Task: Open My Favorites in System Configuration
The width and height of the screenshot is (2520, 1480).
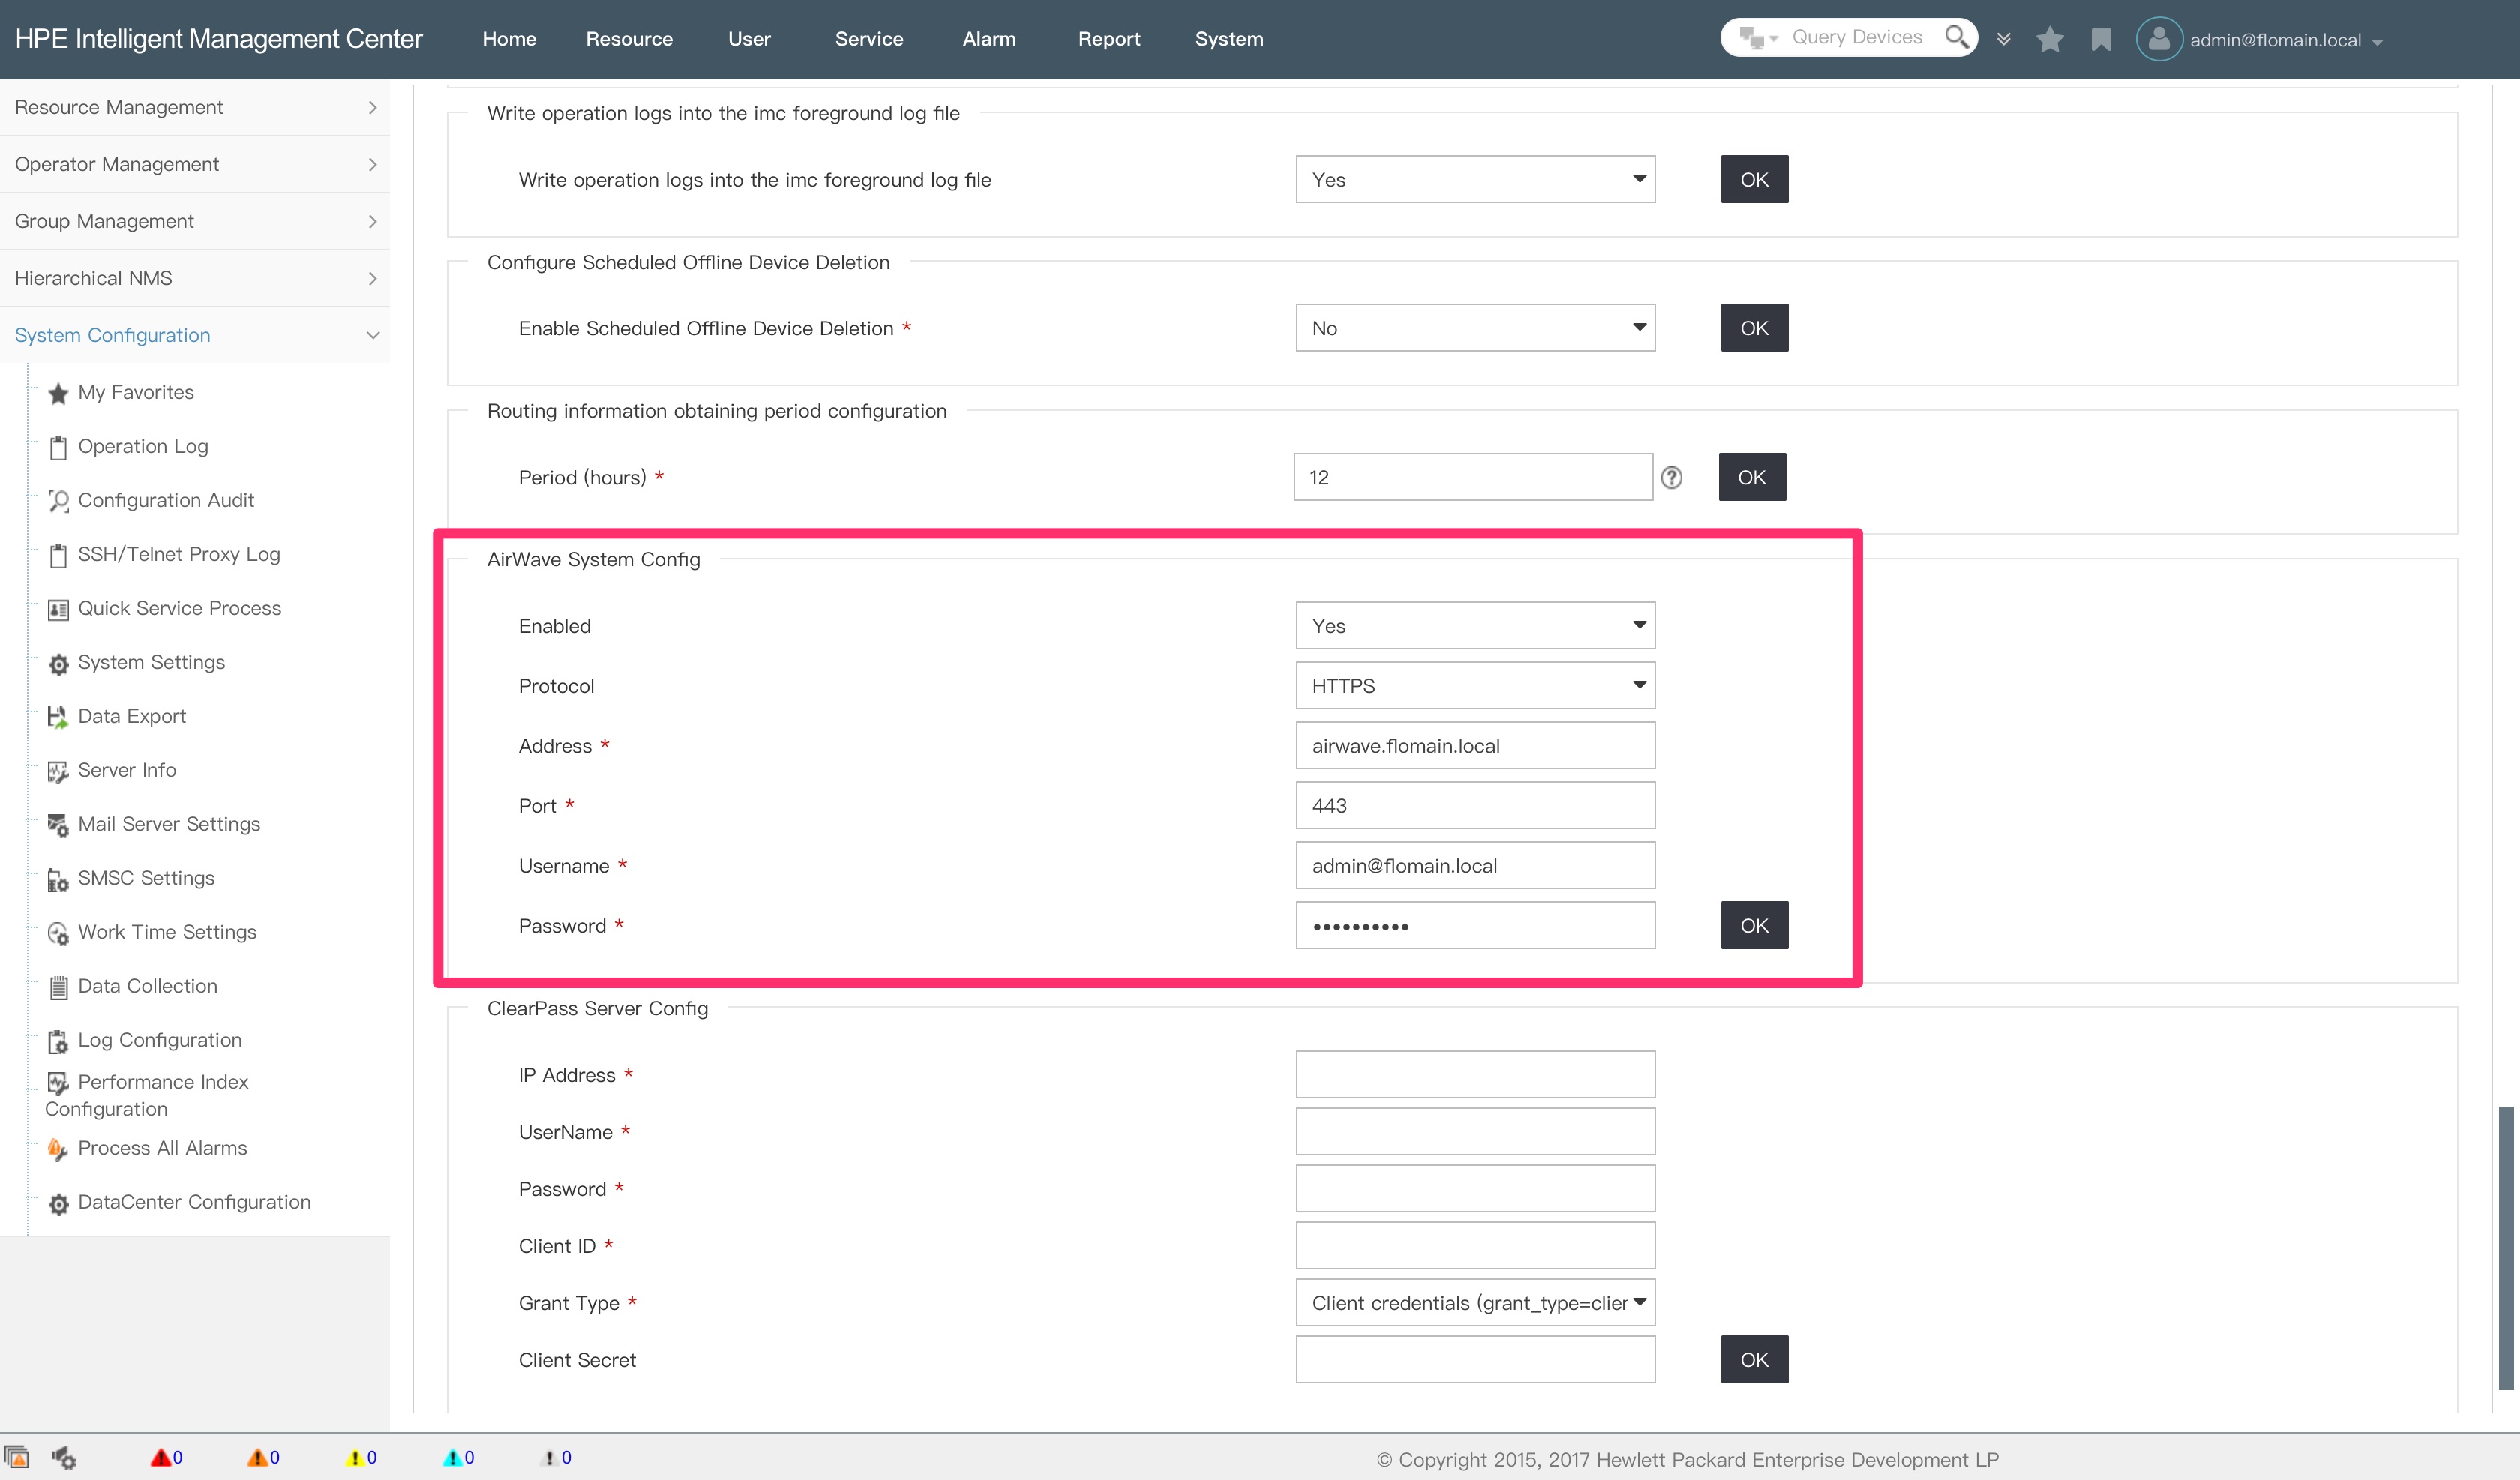Action: tap(135, 392)
